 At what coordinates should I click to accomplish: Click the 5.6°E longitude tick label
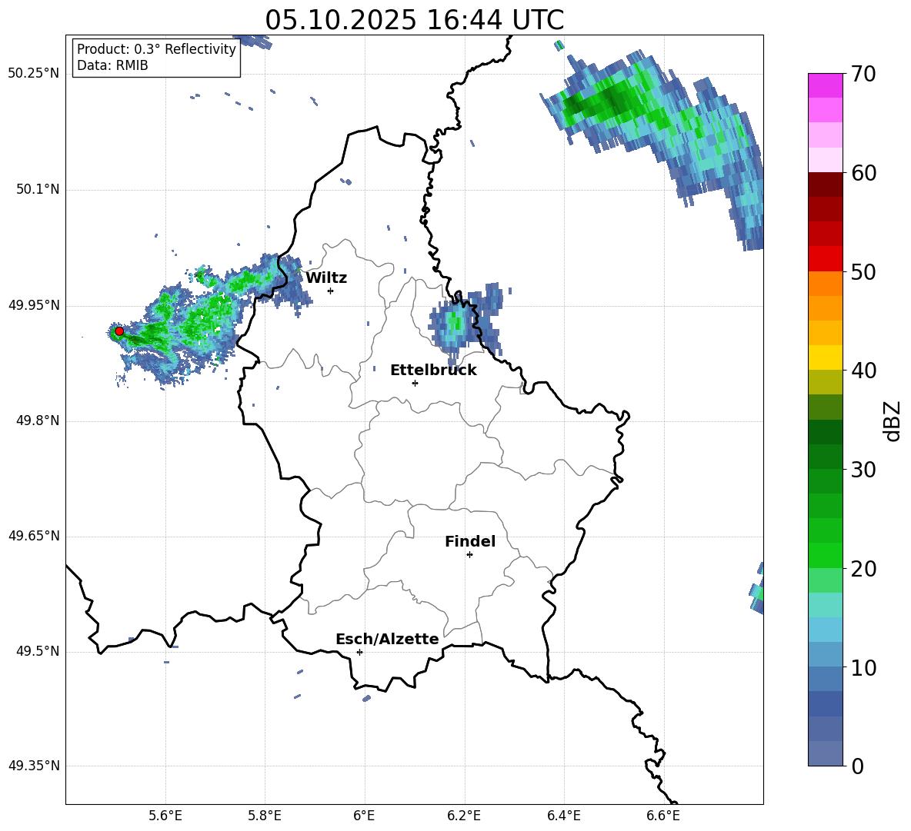pos(165,816)
